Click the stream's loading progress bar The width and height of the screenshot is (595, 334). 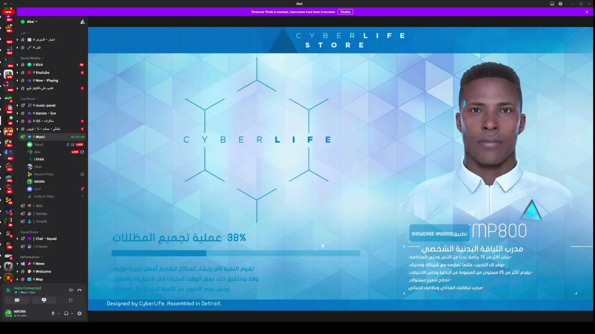tap(236, 253)
